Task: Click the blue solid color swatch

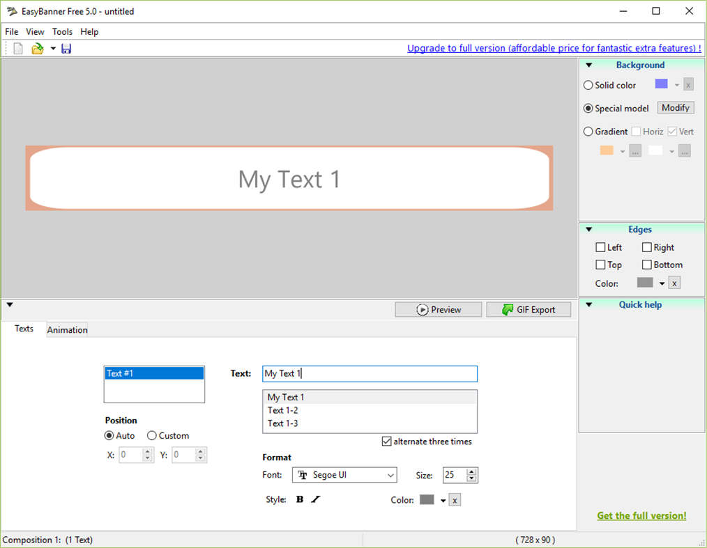Action: (661, 84)
